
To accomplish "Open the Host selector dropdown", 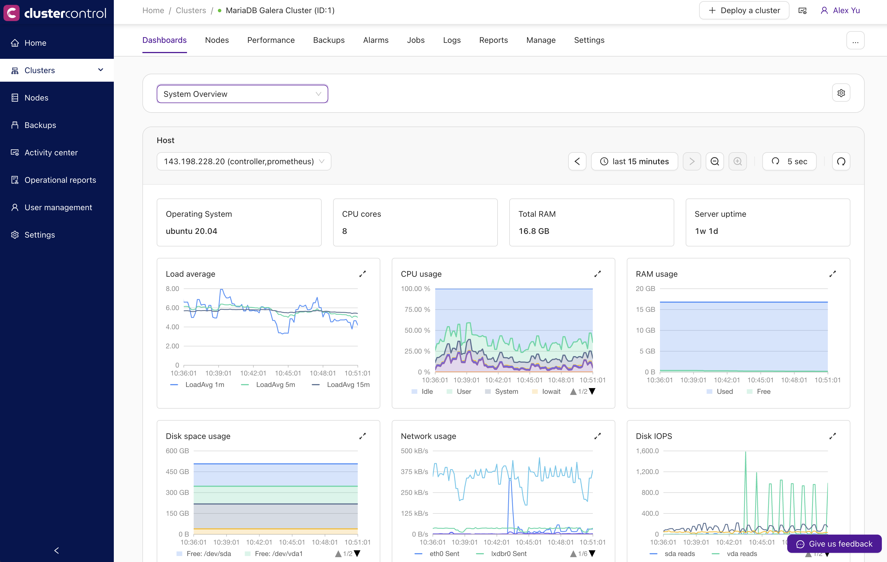I will coord(244,161).
